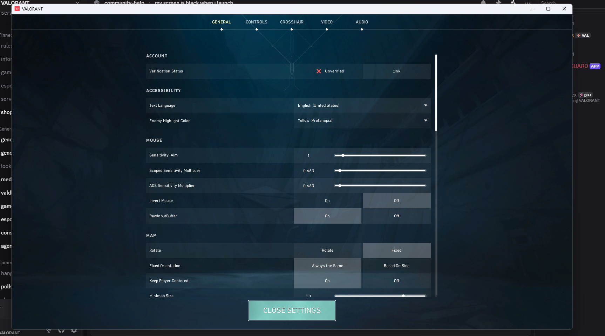Click the CLOSE SETTINGS button
This screenshot has width=605, height=336.
coord(292,310)
